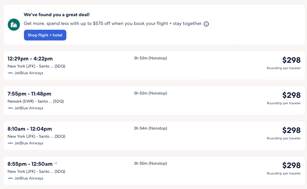Viewport: 307px width, 189px height.
Task: Pick the 8:10am - 12:04pm flight
Action: coord(30,129)
